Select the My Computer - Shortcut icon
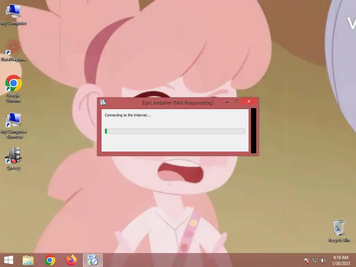Viewport: 356px width, 267px height. pos(14,125)
